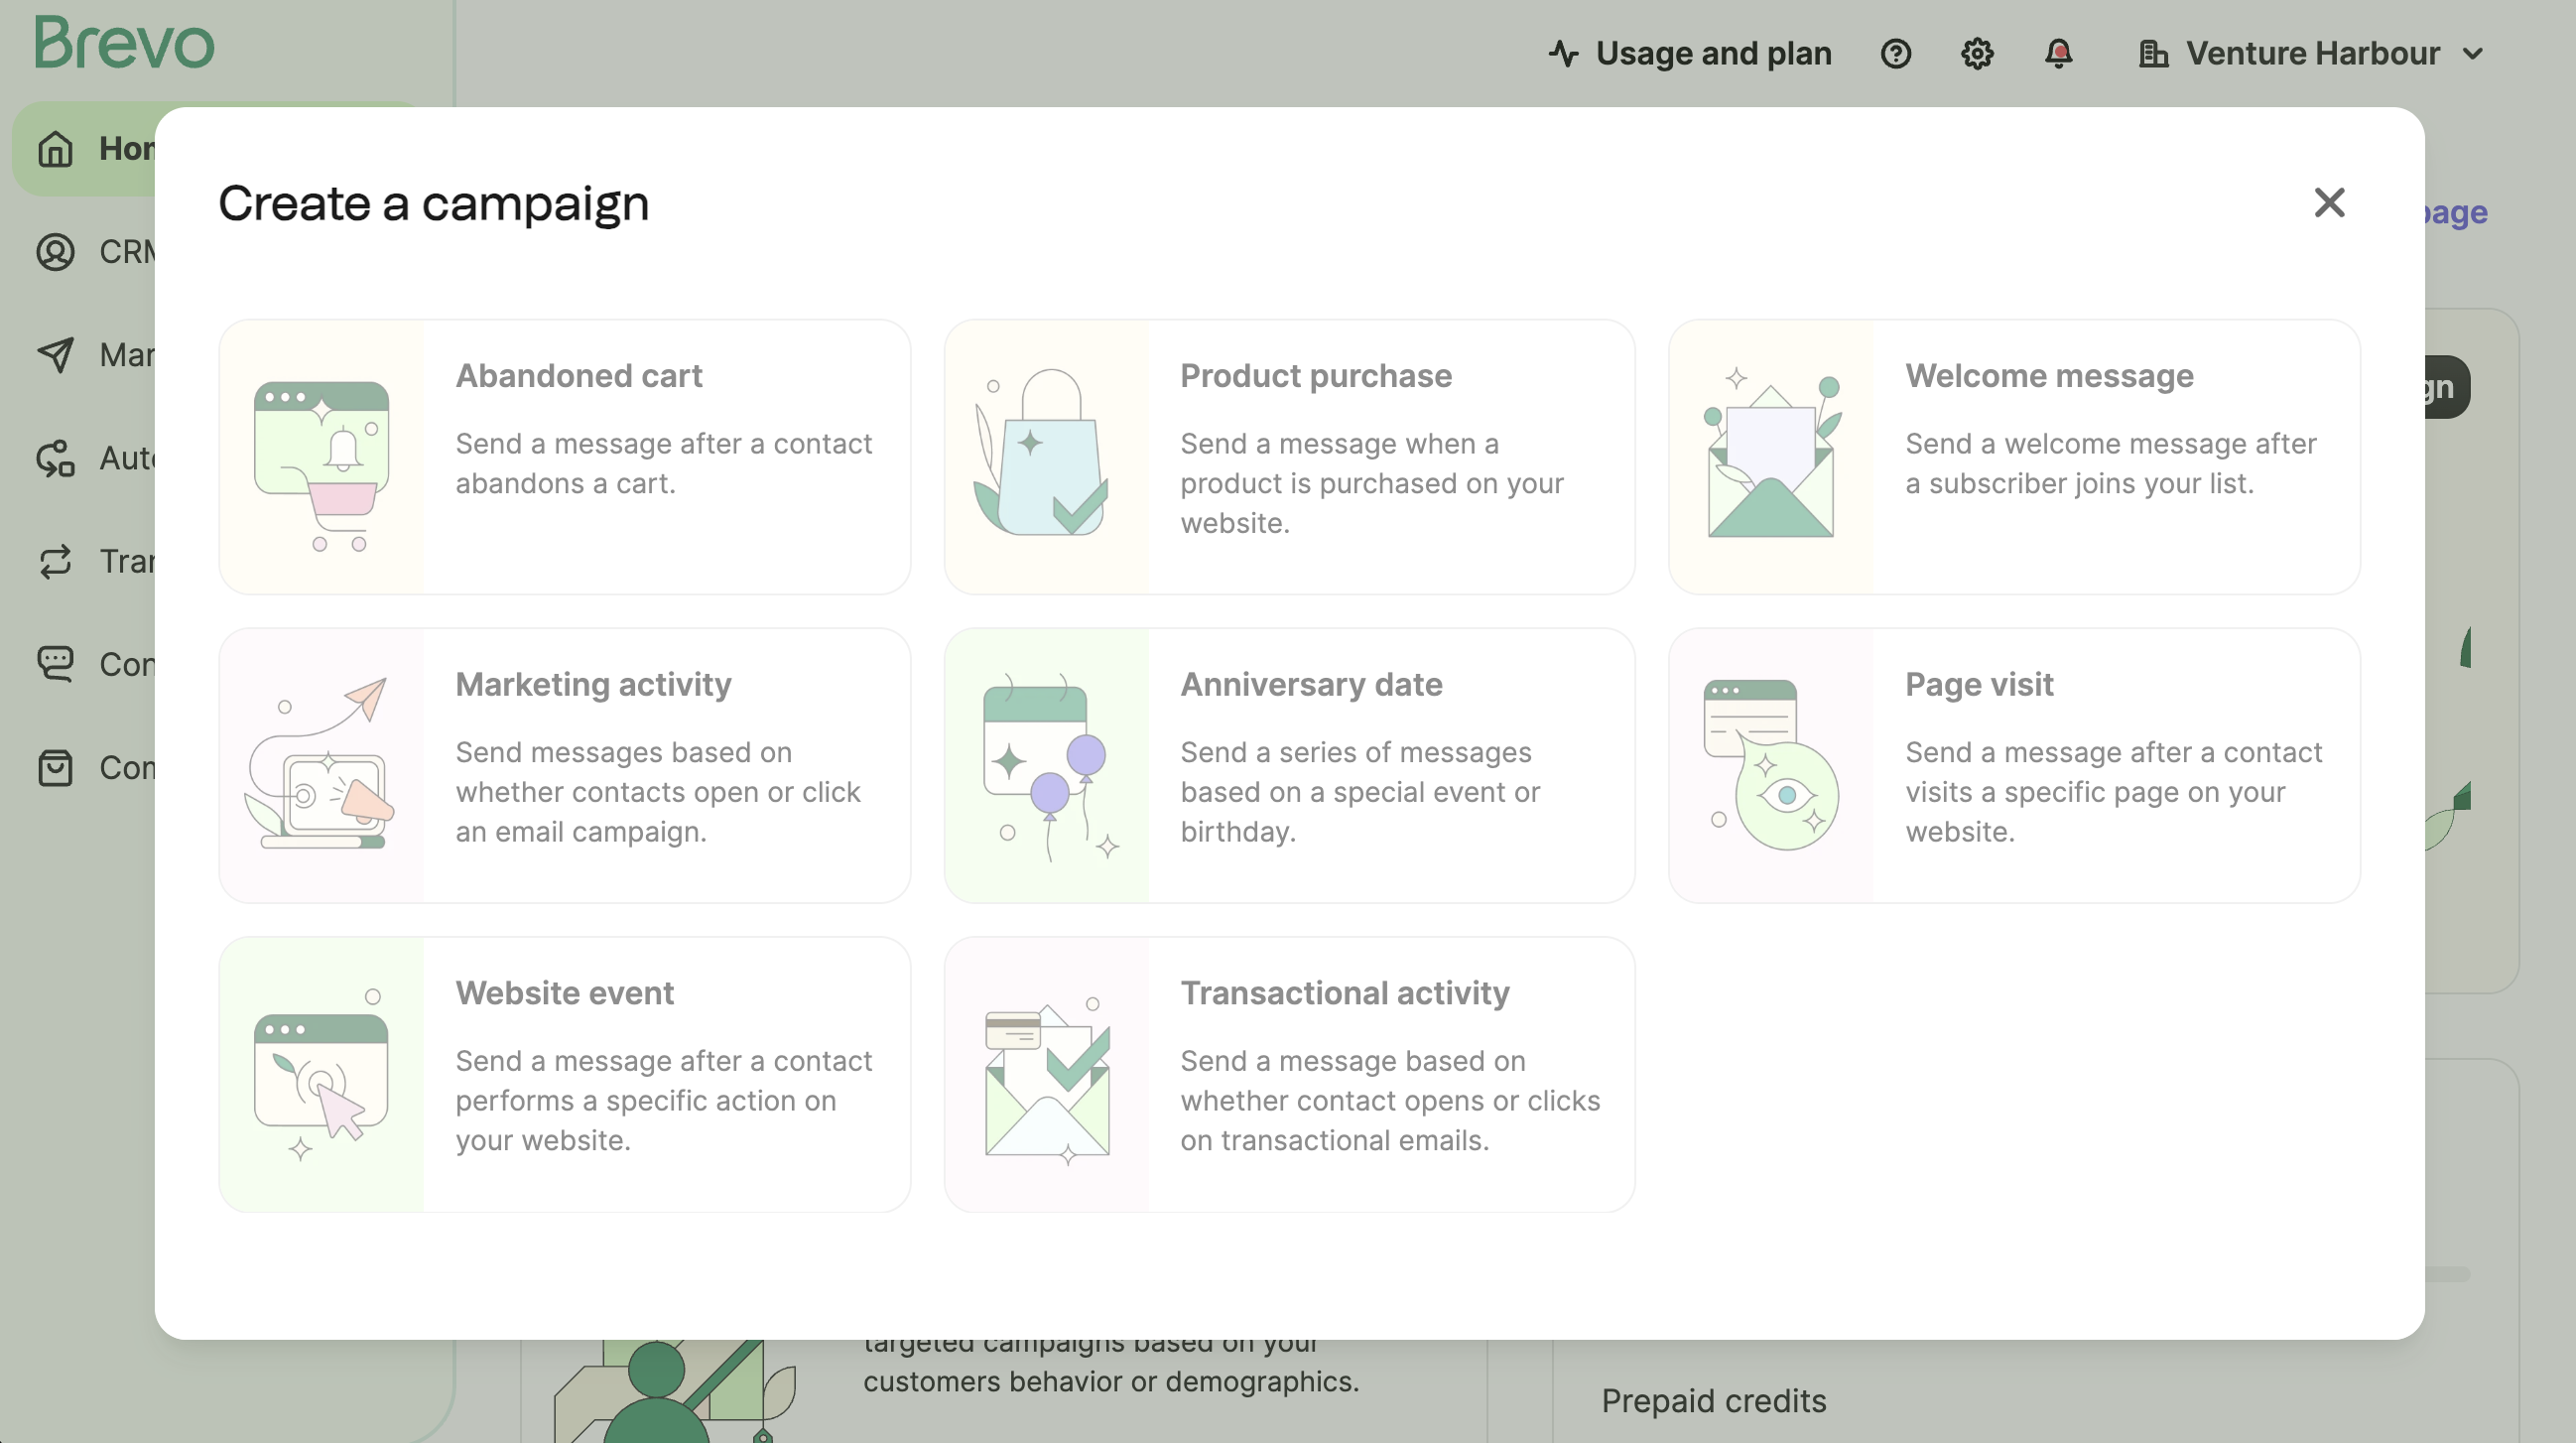Select the Marketing activity campaign type

(x=564, y=765)
